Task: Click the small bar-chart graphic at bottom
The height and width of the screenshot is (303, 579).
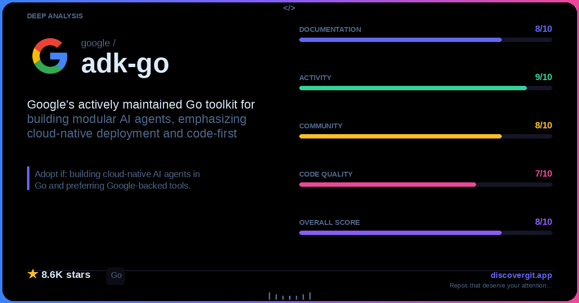Action: point(289,296)
